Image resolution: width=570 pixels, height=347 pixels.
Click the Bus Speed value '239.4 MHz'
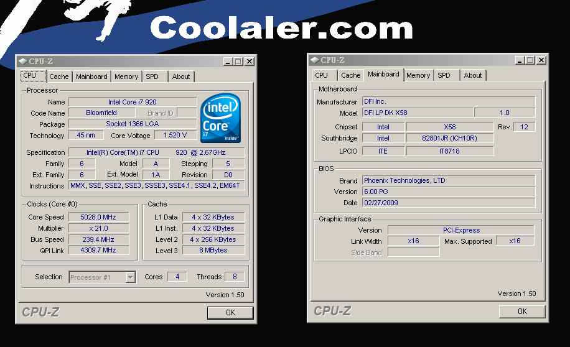(98, 240)
